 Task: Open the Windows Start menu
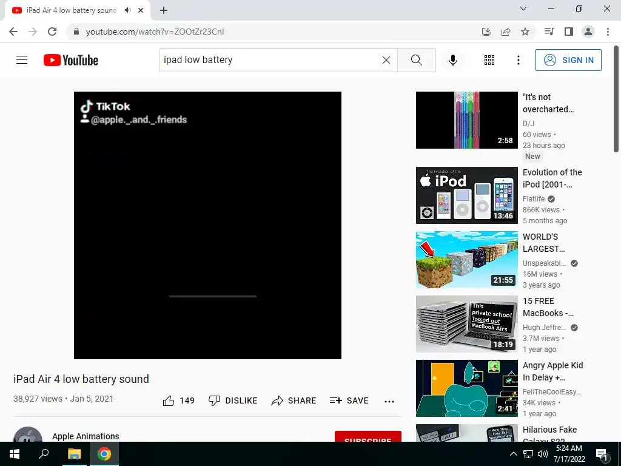click(15, 454)
